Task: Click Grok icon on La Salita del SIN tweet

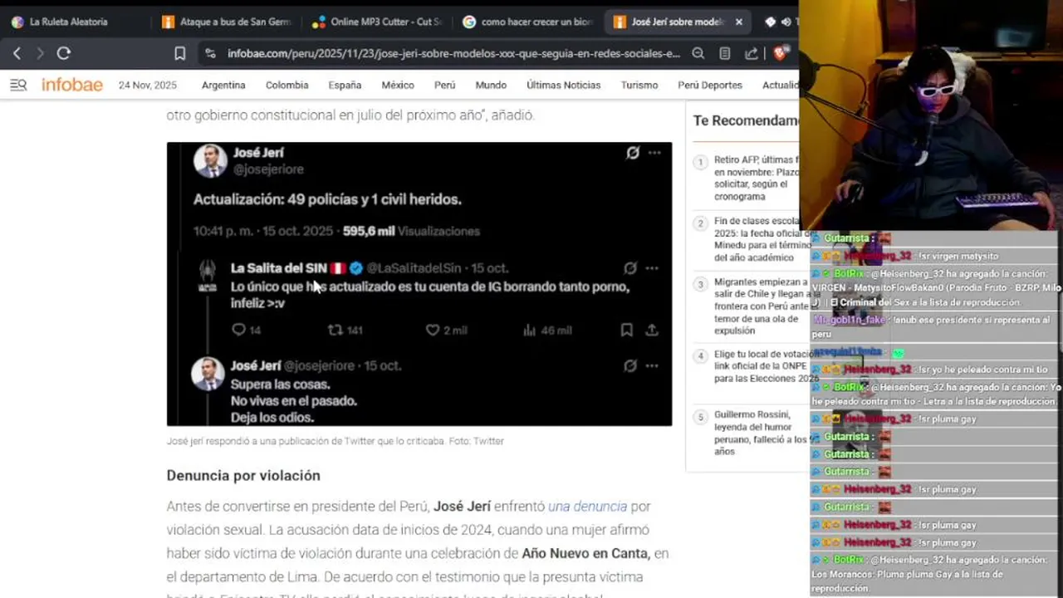Action: pos(630,268)
